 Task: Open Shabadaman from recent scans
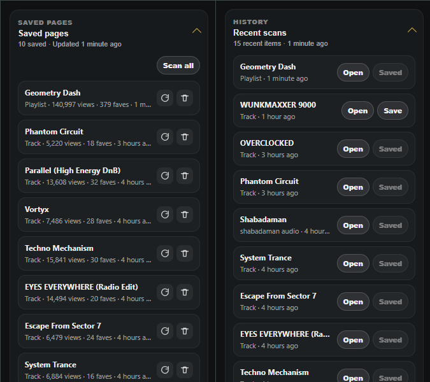pyautogui.click(x=353, y=225)
